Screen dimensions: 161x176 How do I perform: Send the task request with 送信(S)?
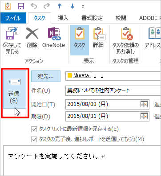[15, 90]
